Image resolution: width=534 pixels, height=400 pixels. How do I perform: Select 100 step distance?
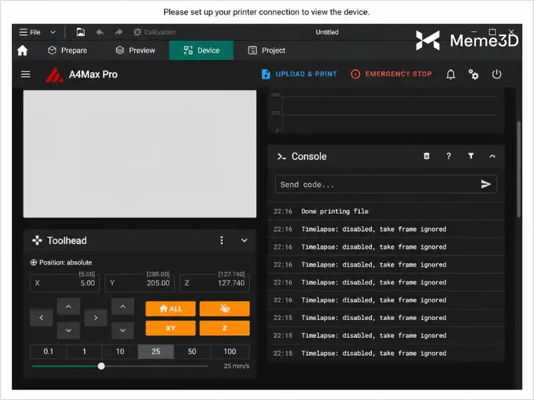tap(230, 351)
